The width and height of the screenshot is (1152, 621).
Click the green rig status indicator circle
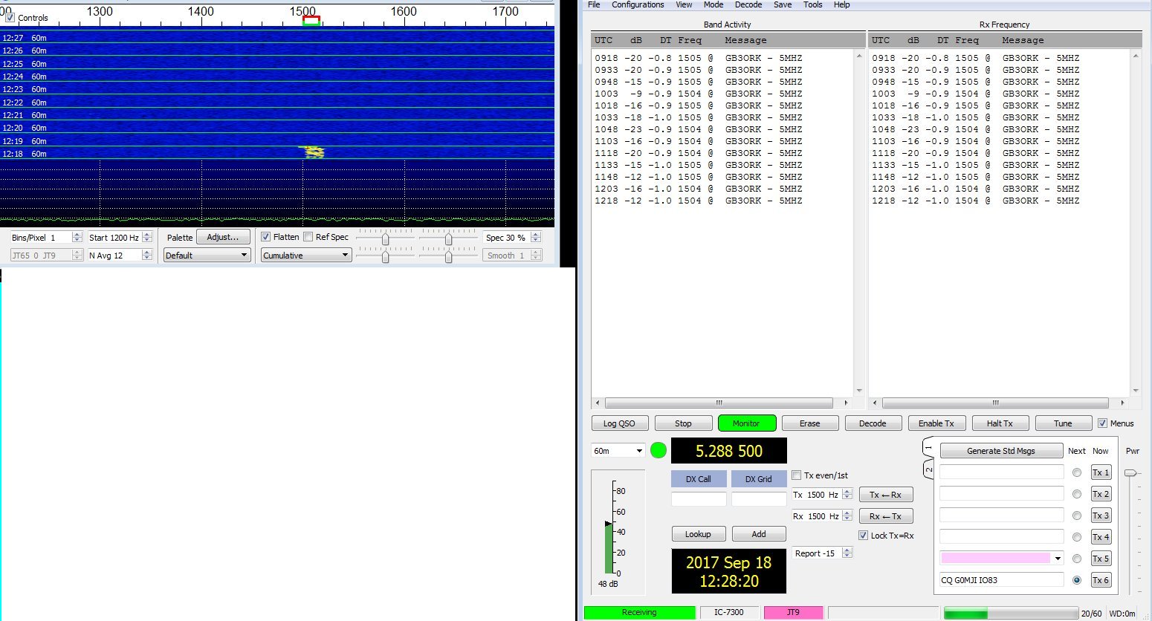pos(658,450)
